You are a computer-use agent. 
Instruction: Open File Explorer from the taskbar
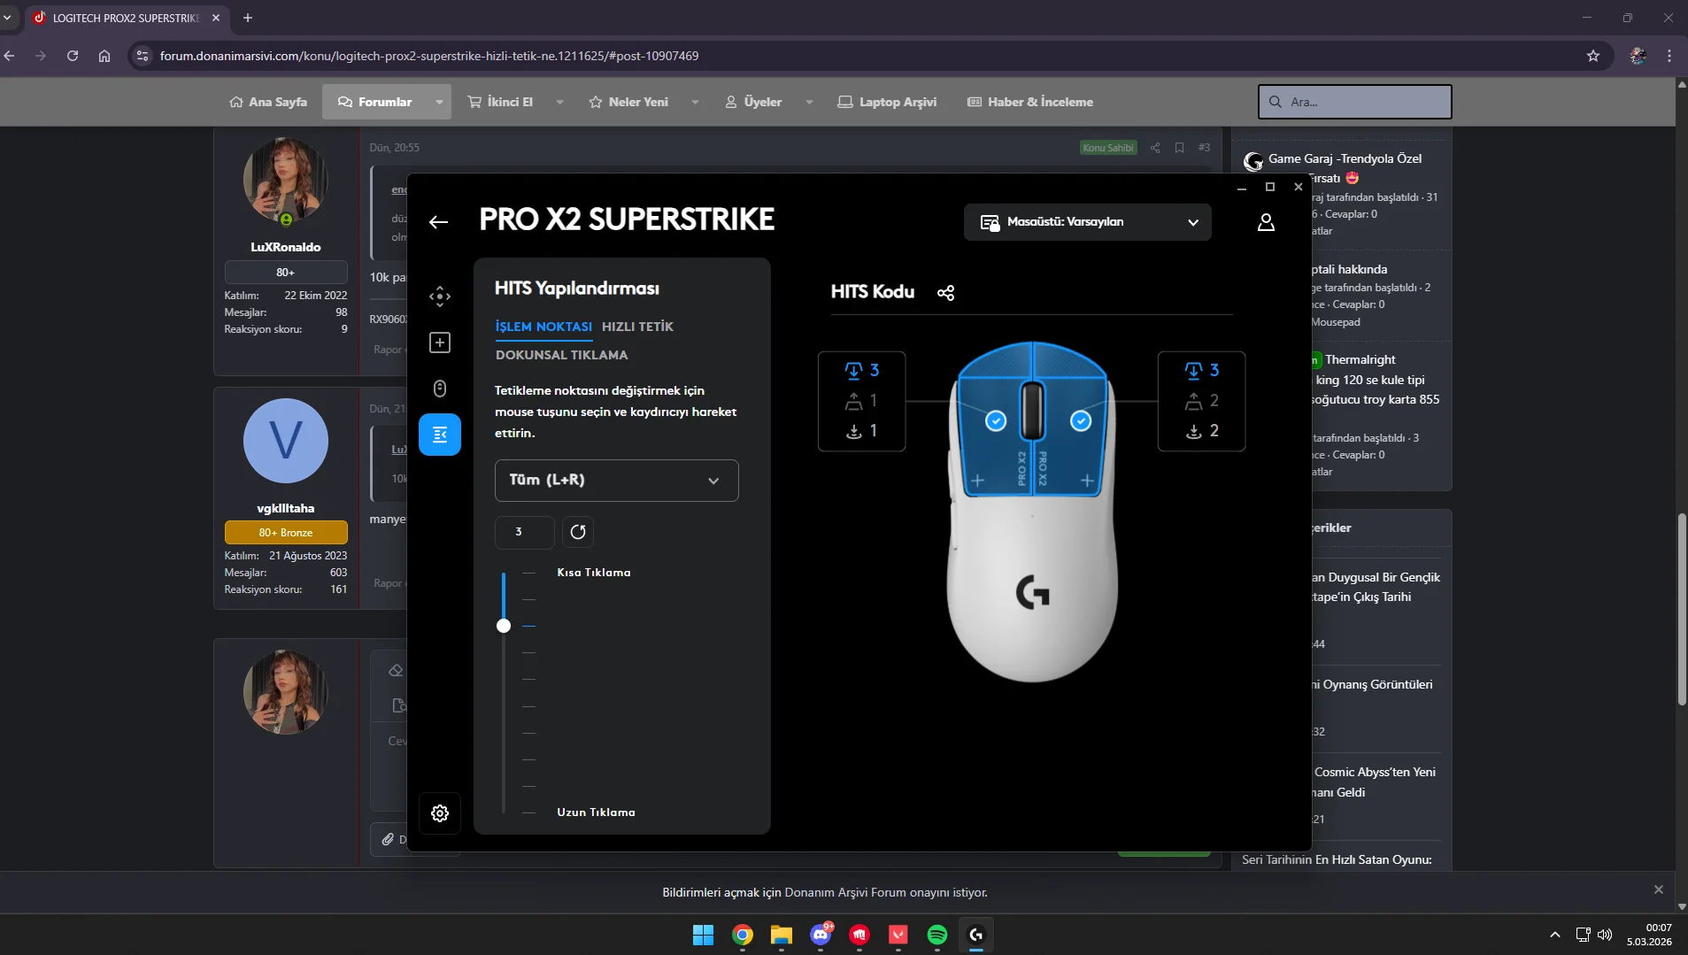pyautogui.click(x=781, y=935)
